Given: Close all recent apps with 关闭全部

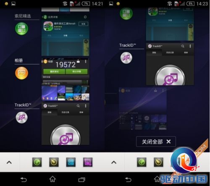Looking at the screenshot, I should coord(156,141).
